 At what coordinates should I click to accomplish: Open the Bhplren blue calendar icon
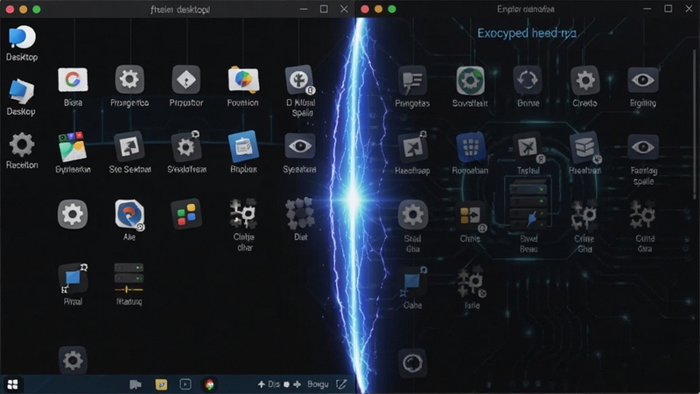pos(243,146)
